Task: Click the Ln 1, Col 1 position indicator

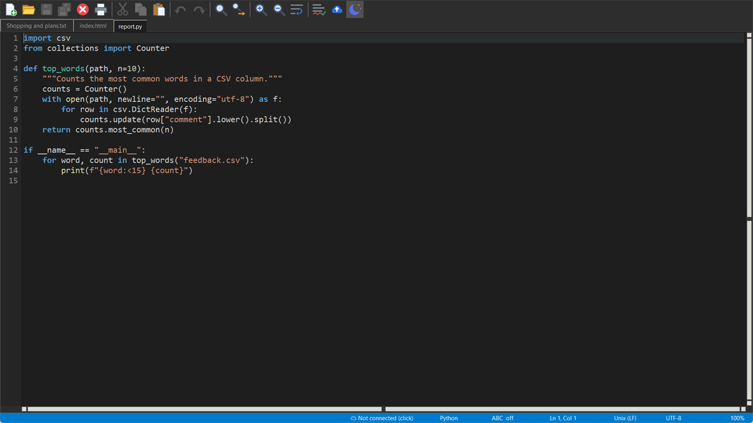Action: (563, 418)
